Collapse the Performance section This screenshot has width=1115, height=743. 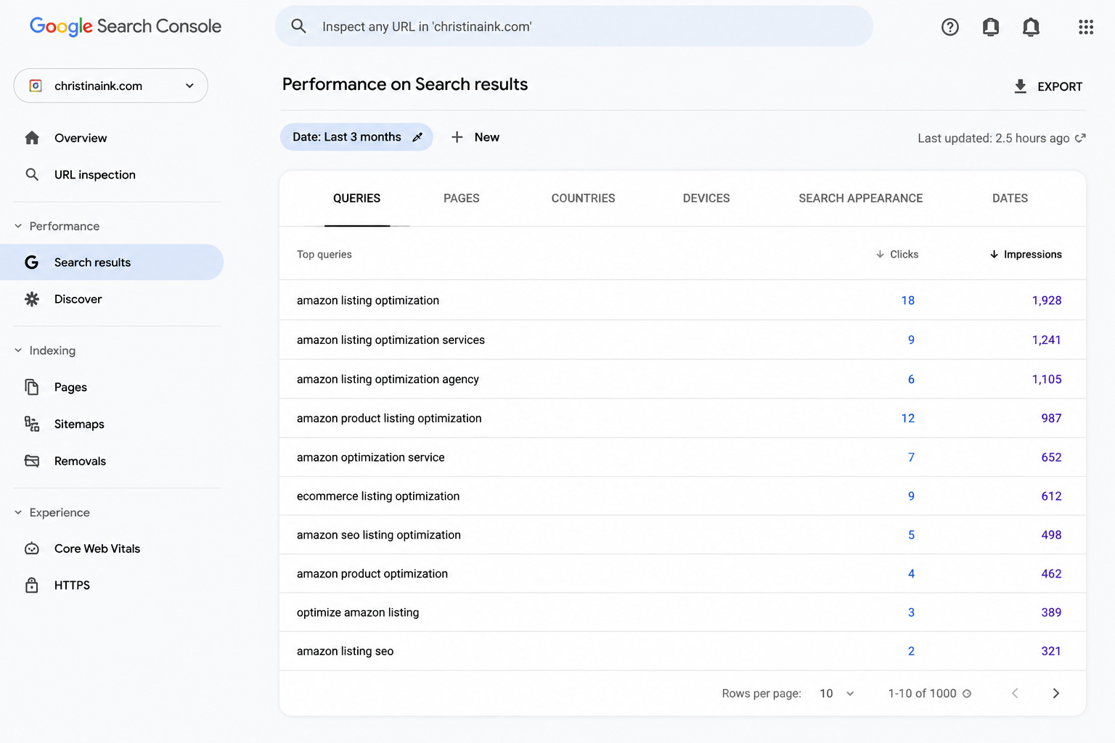point(18,226)
